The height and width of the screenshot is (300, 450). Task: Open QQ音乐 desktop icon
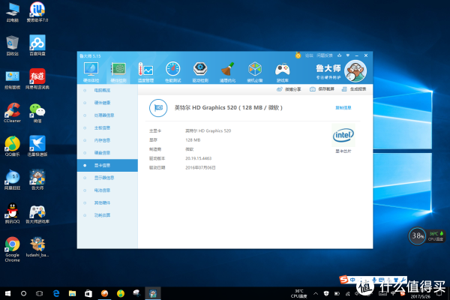(12, 146)
